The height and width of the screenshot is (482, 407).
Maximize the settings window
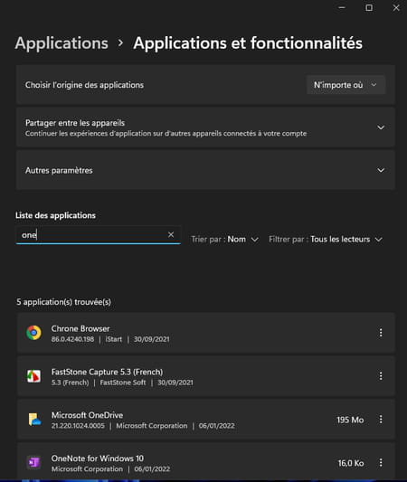tap(369, 7)
